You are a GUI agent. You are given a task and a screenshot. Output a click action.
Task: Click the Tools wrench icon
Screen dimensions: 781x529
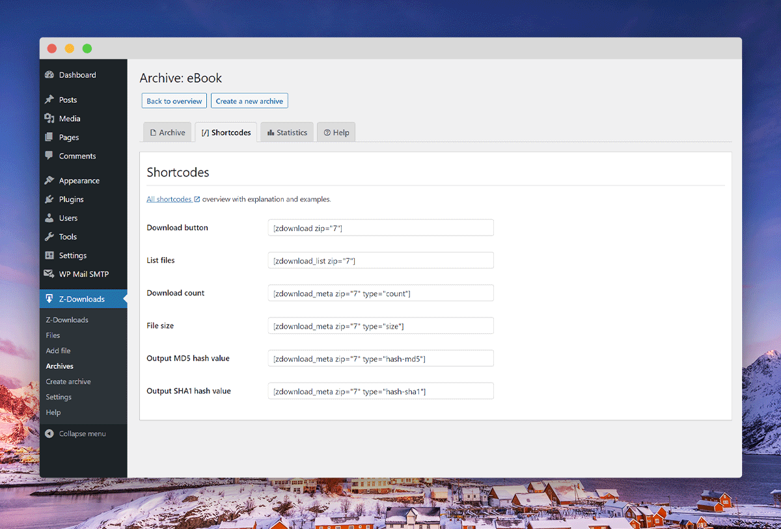(x=49, y=237)
